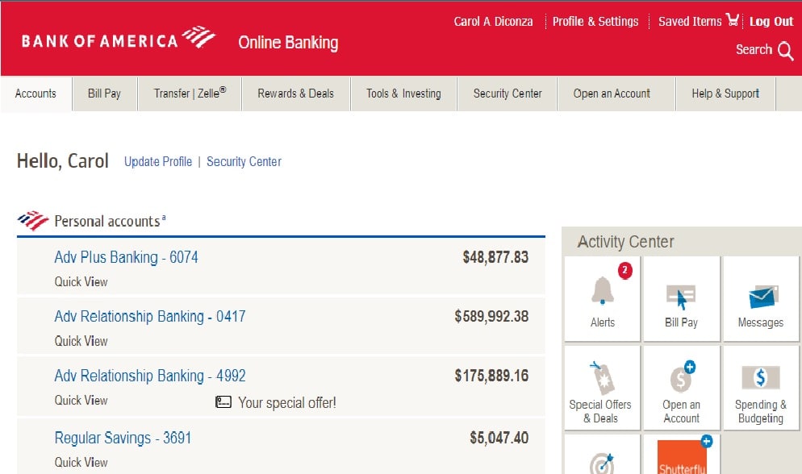Image resolution: width=802 pixels, height=474 pixels.
Task: Switch to the Transfer | Zelle tab
Action: pos(190,94)
